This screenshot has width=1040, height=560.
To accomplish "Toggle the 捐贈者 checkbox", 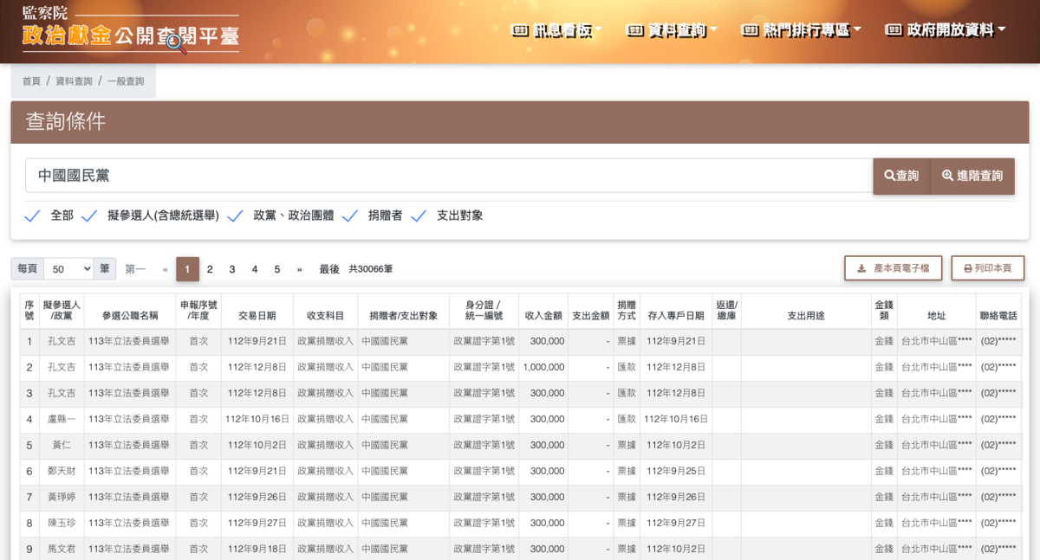I will 350,216.
